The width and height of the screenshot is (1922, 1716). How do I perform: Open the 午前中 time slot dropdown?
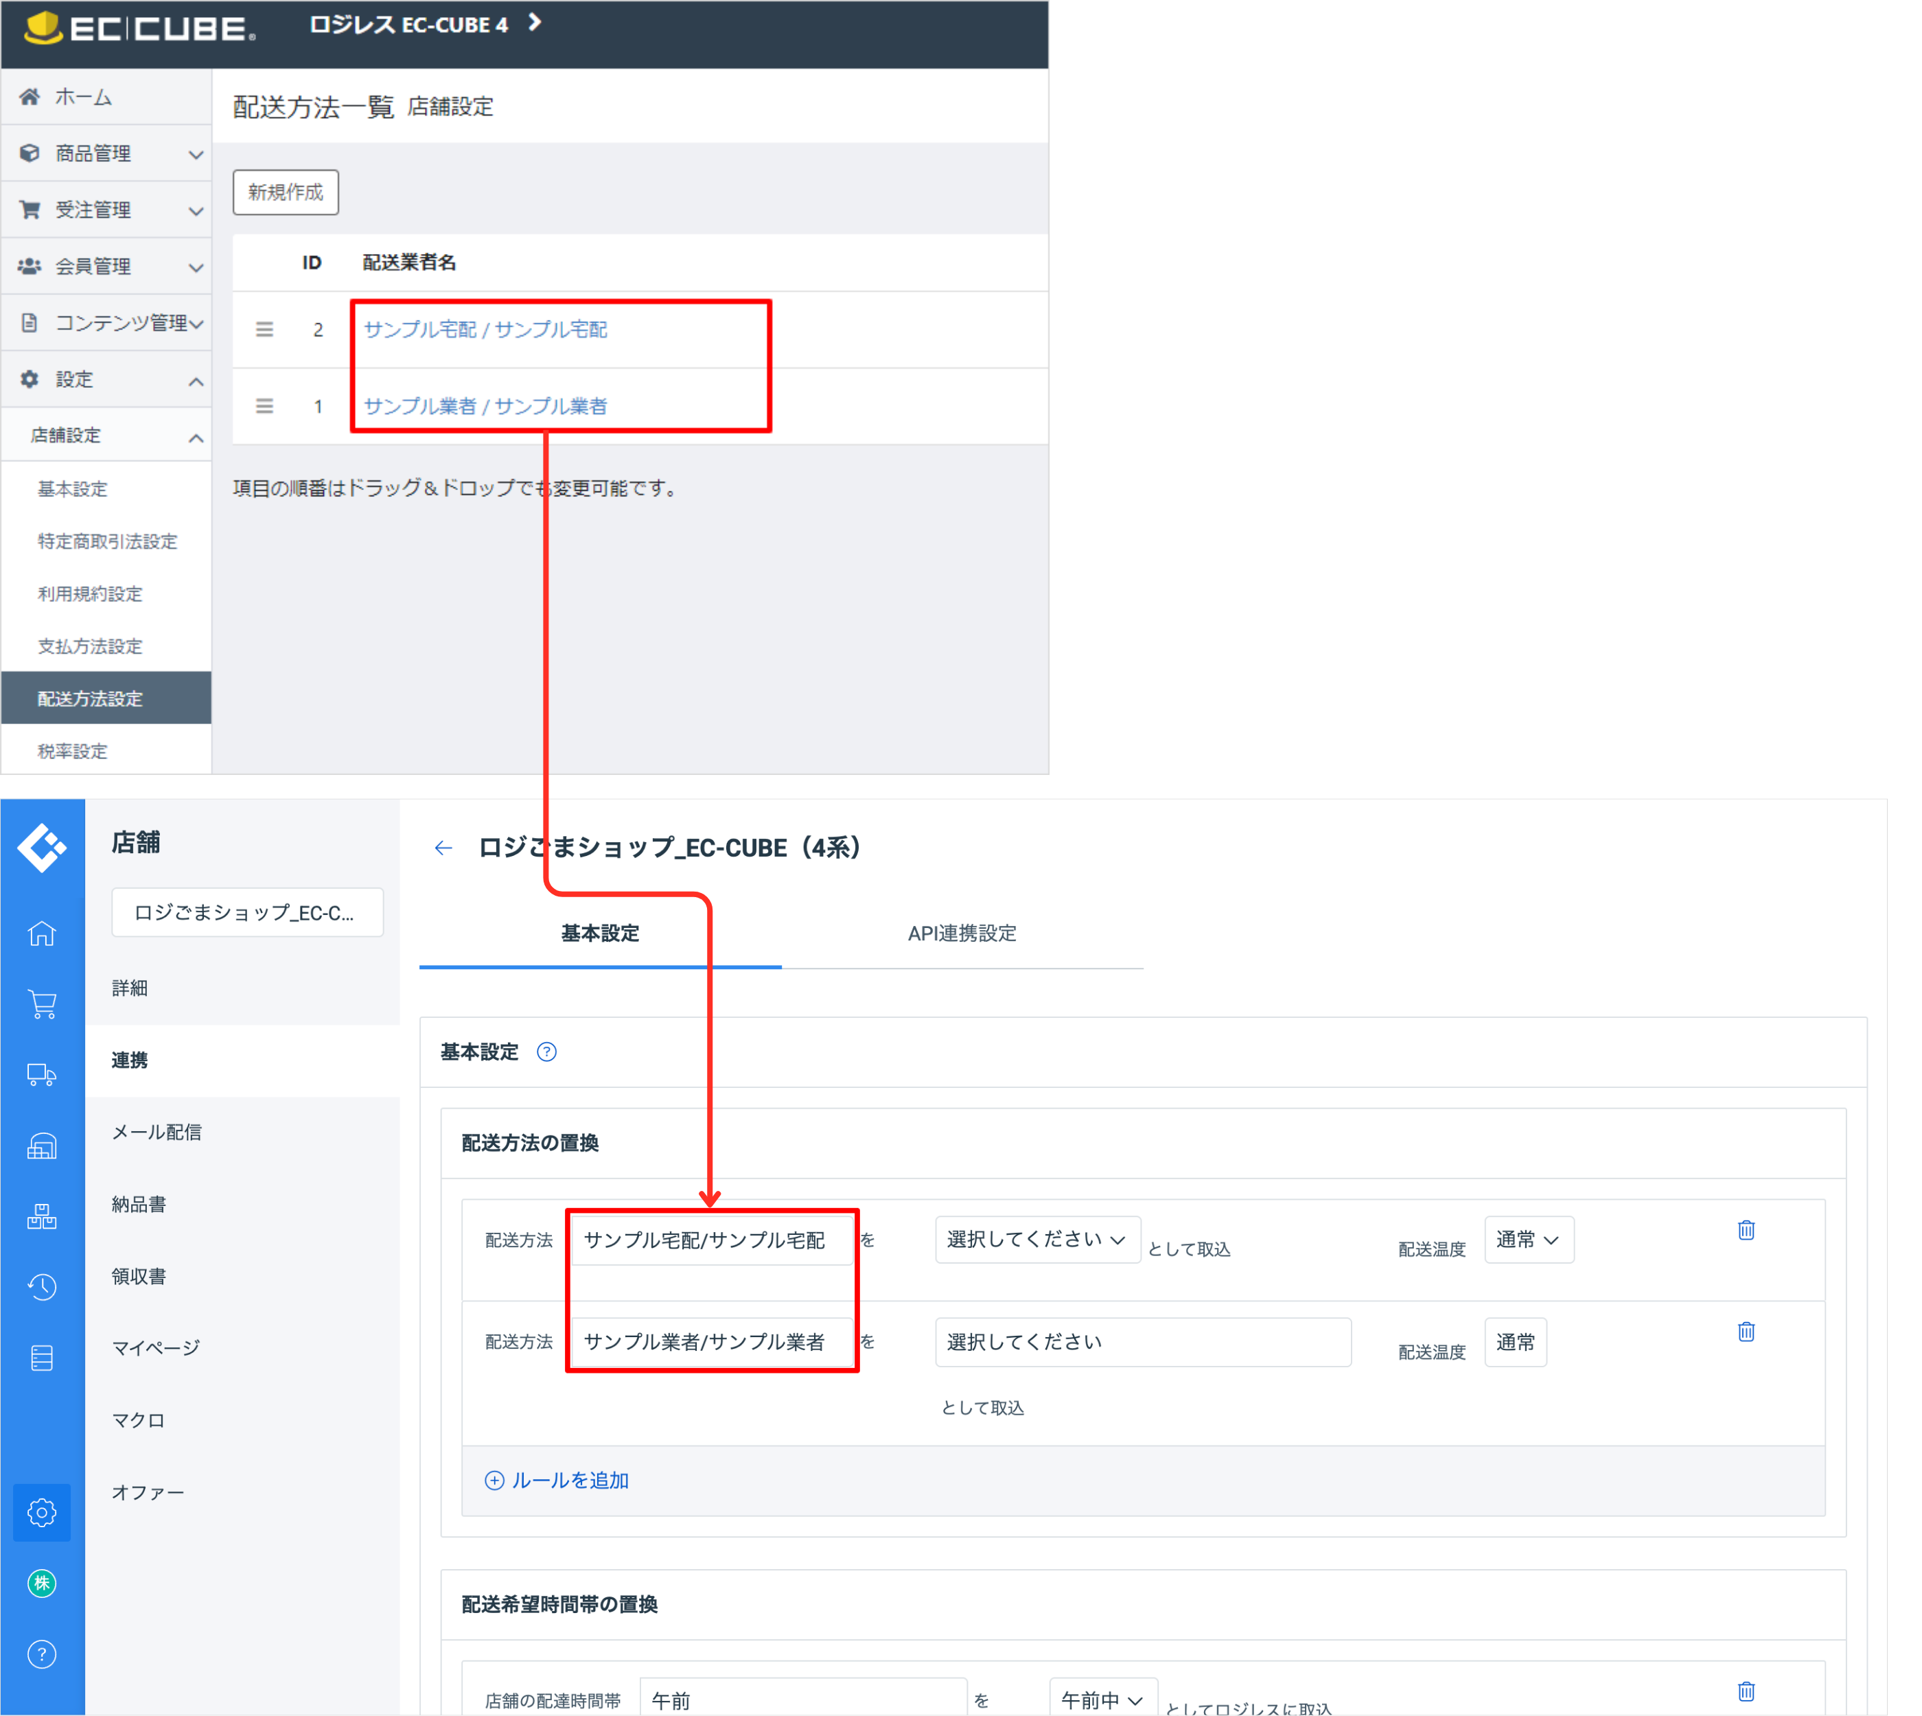click(1102, 1700)
